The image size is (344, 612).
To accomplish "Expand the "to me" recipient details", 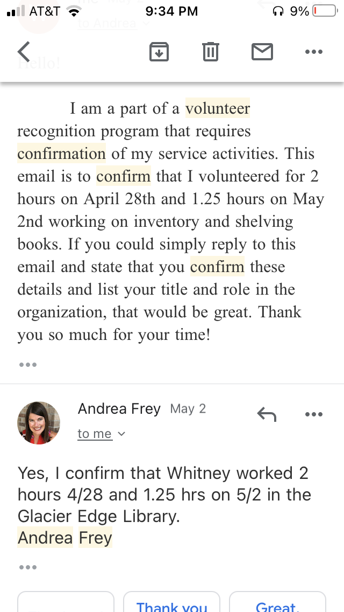I will (x=101, y=434).
